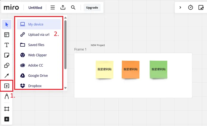Viewport: 207px width, 126px height.
Task: Click the miro logo
Action: tap(11, 7)
